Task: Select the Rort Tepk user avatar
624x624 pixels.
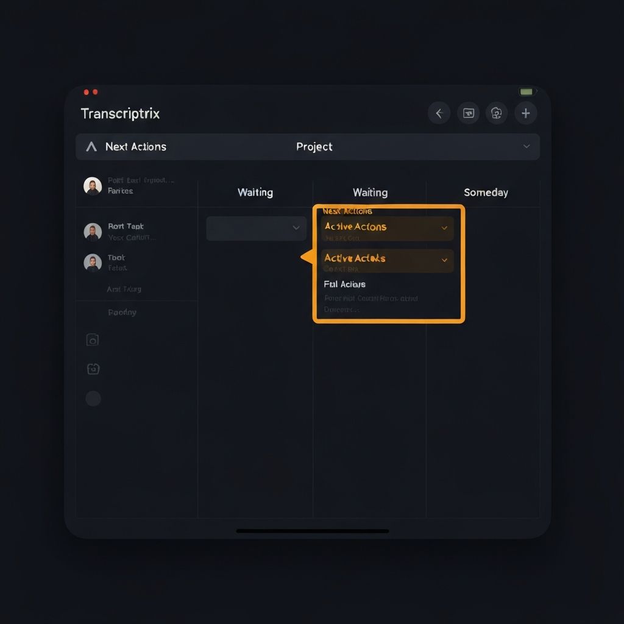Action: click(93, 232)
